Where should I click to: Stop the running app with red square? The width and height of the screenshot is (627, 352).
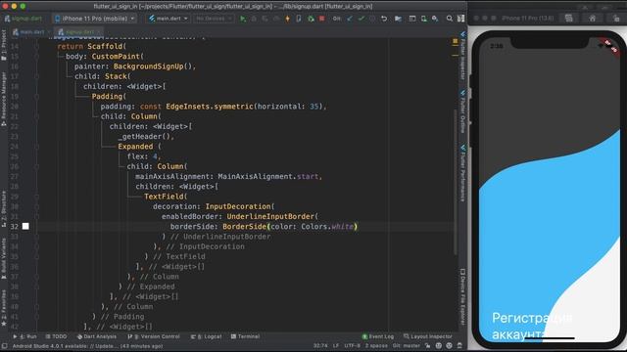click(322, 19)
